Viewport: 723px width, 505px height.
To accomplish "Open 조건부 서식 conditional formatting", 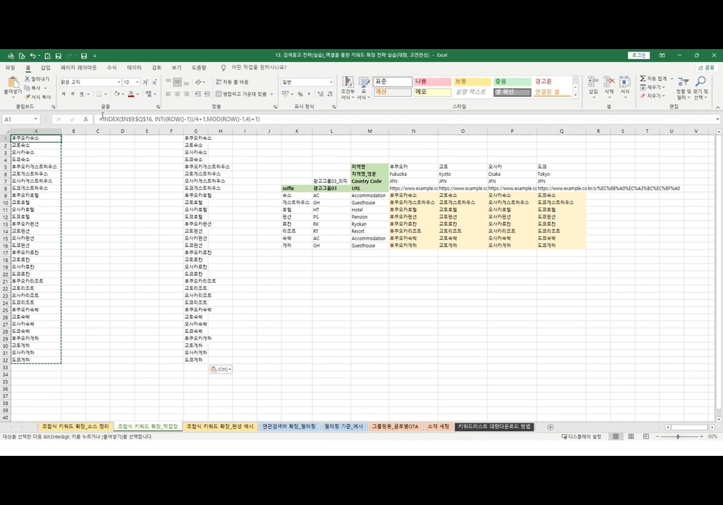I will coord(348,88).
